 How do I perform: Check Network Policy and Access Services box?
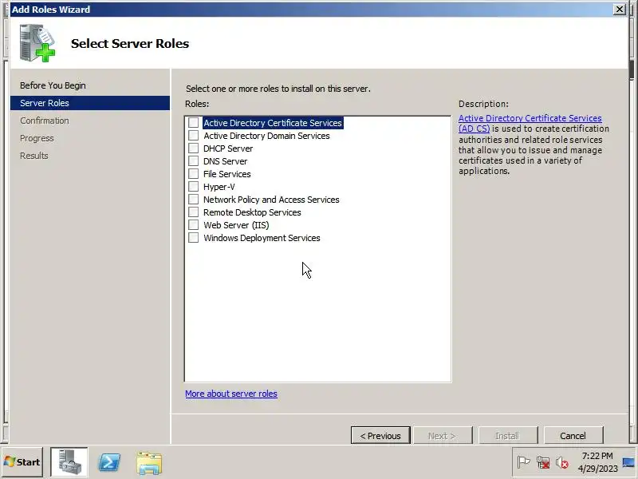pyautogui.click(x=193, y=199)
